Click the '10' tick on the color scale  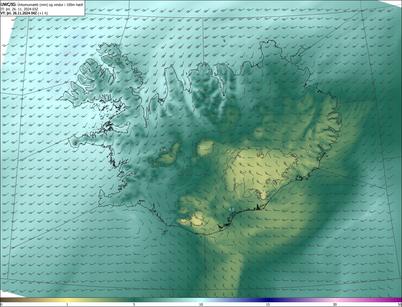pos(201,304)
